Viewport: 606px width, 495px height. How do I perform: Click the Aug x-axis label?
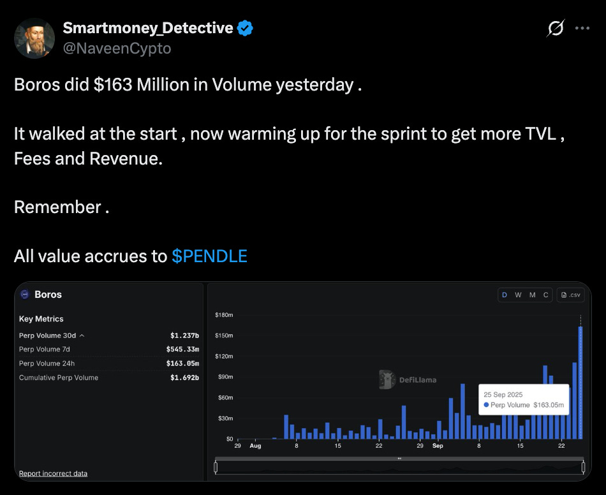pos(255,445)
